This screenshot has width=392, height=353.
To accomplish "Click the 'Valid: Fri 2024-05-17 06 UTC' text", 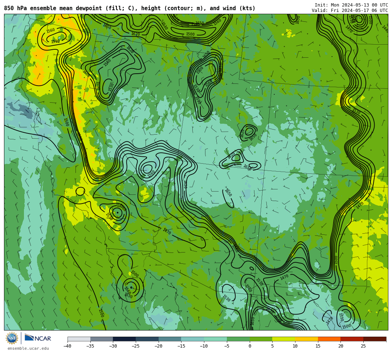I will pyautogui.click(x=350, y=10).
